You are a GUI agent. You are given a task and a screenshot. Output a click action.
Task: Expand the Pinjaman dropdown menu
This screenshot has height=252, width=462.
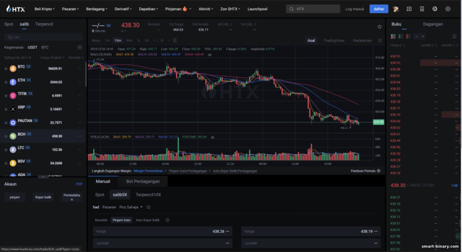pyautogui.click(x=178, y=9)
